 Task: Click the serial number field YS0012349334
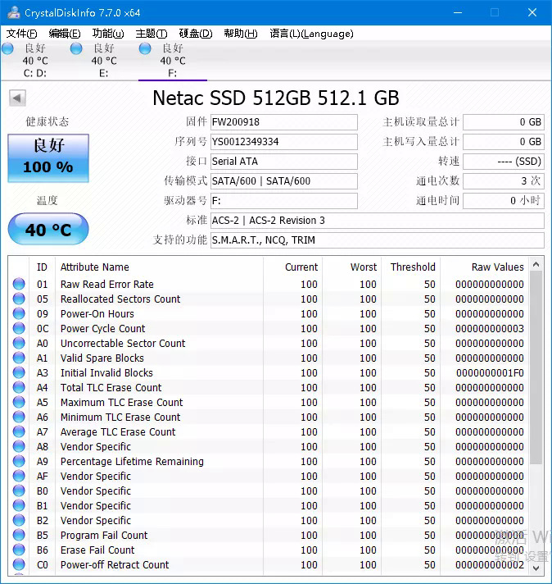(283, 142)
